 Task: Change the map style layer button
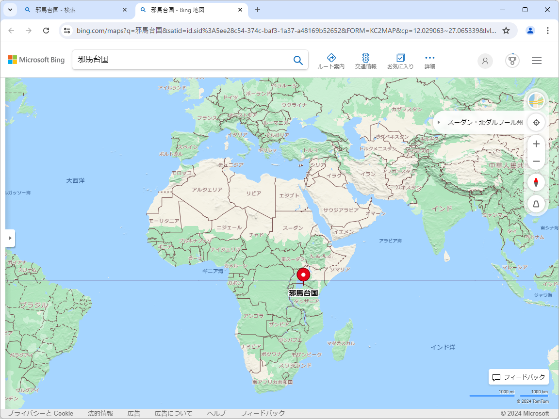tap(536, 101)
